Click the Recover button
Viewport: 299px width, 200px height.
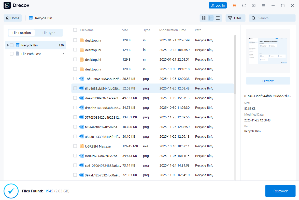click(x=280, y=191)
